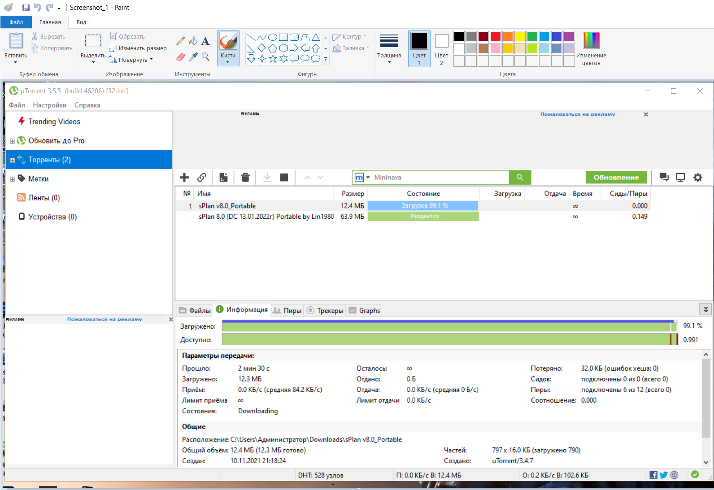714x490 pixels.
Task: Click the info pane scroll down arrow
Action: (706, 462)
